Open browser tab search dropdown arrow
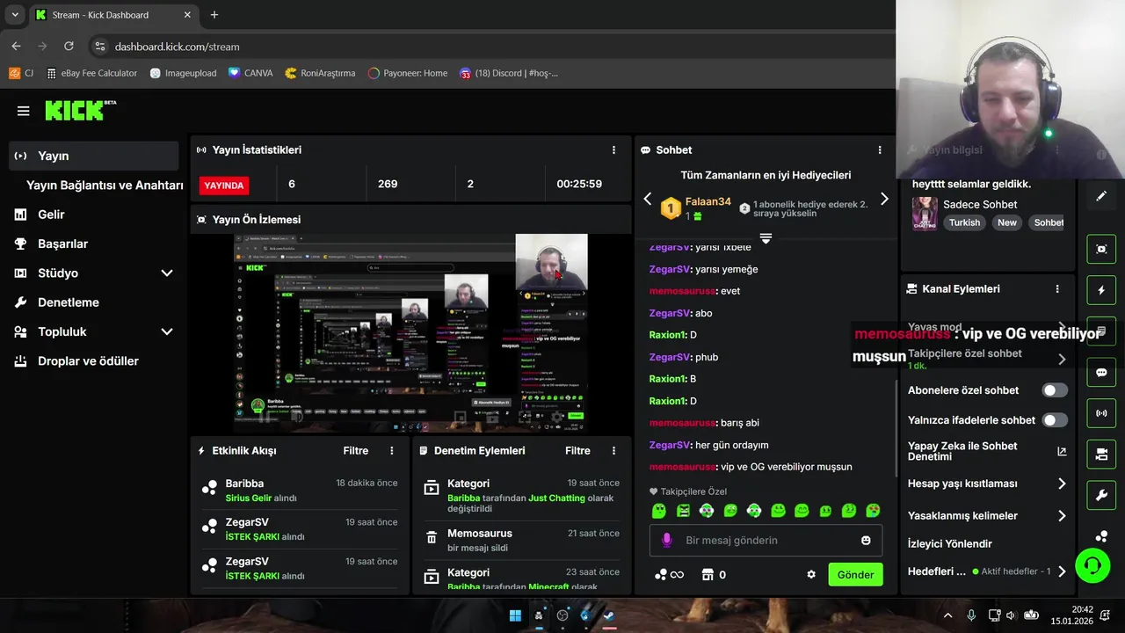This screenshot has width=1125, height=633. tap(15, 15)
